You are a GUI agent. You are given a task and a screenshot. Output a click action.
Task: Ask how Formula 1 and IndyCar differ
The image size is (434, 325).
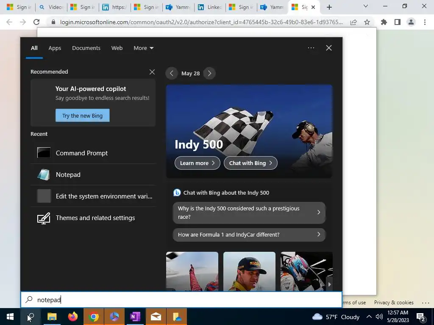click(249, 234)
